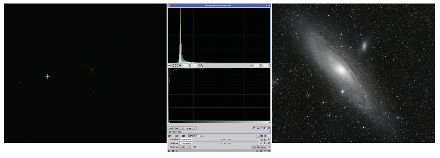Toggle the Real-Time Preview circle icon
440x158 pixels.
click(177, 151)
